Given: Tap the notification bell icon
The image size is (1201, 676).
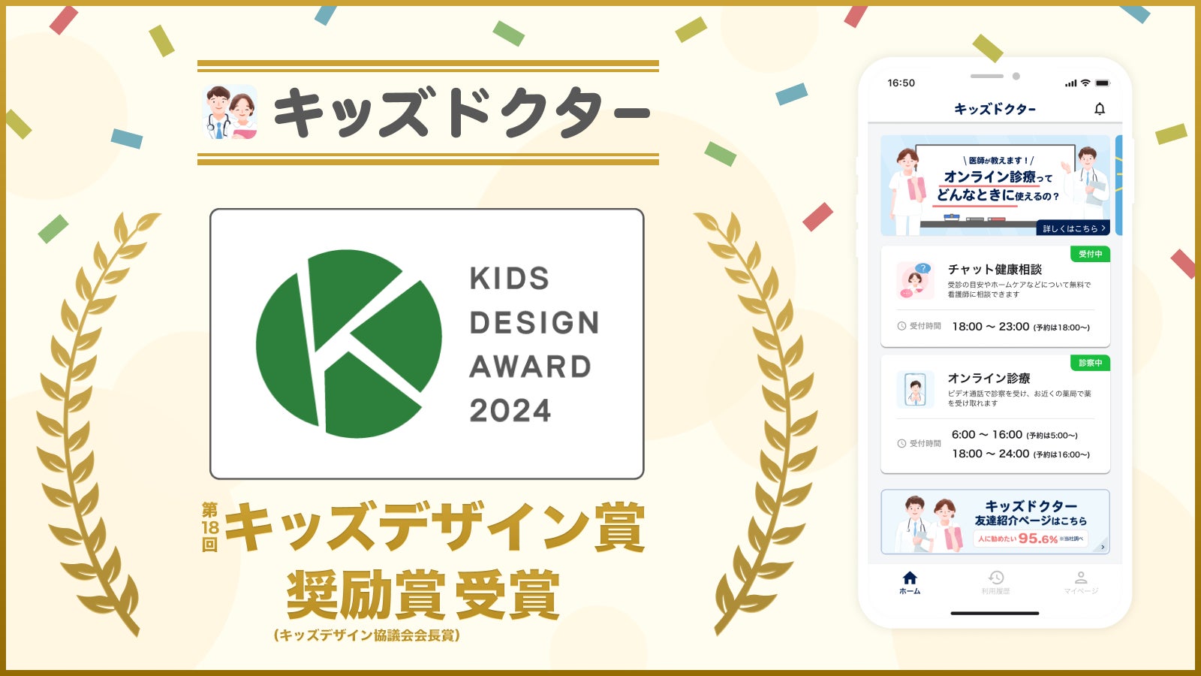Looking at the screenshot, I should click(x=1099, y=110).
